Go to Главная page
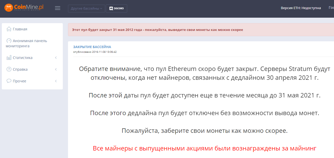Image resolution: width=334 pixels, height=158 pixels. pos(20,29)
